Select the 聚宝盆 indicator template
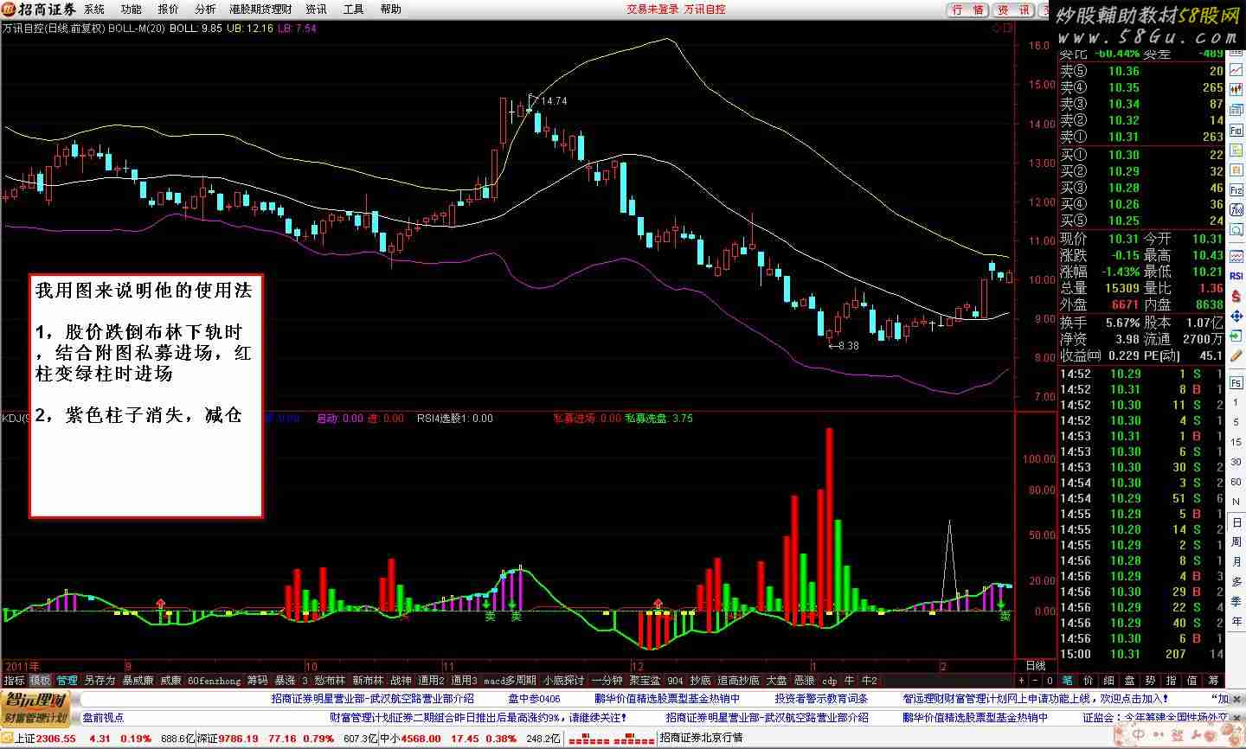Viewport: 1246px width, 749px height. 645,681
